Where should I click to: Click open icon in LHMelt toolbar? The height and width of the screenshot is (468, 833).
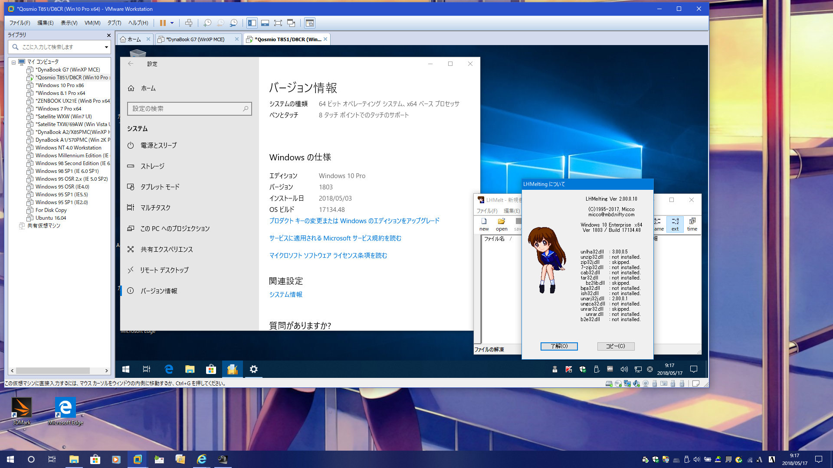coord(502,224)
